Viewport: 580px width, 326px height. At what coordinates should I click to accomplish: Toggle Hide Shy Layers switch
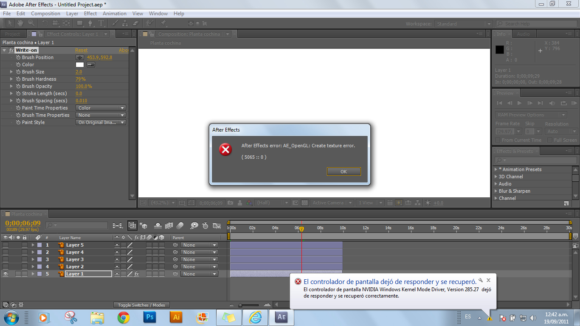[158, 225]
